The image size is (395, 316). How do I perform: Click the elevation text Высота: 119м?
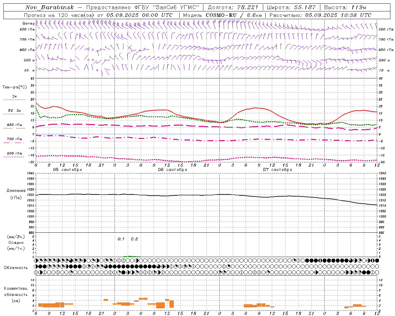pyautogui.click(x=345, y=7)
